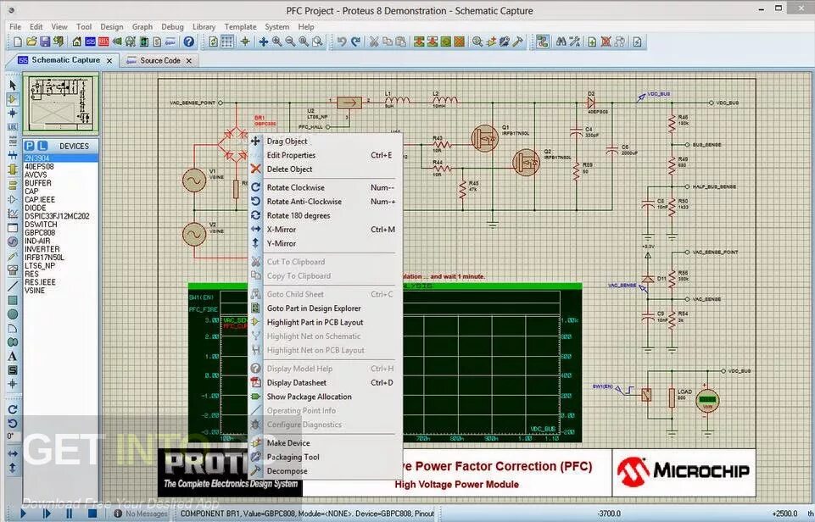Click the X-Mirror flip icon in left sidebar

tap(13, 453)
